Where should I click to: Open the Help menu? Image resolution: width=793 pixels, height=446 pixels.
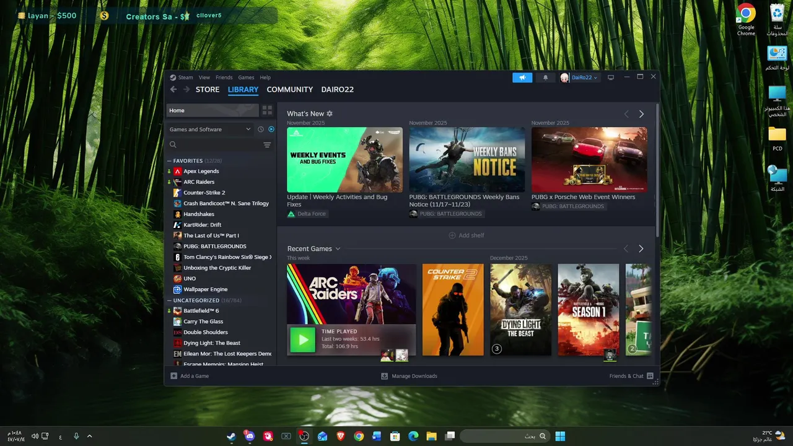pyautogui.click(x=265, y=77)
